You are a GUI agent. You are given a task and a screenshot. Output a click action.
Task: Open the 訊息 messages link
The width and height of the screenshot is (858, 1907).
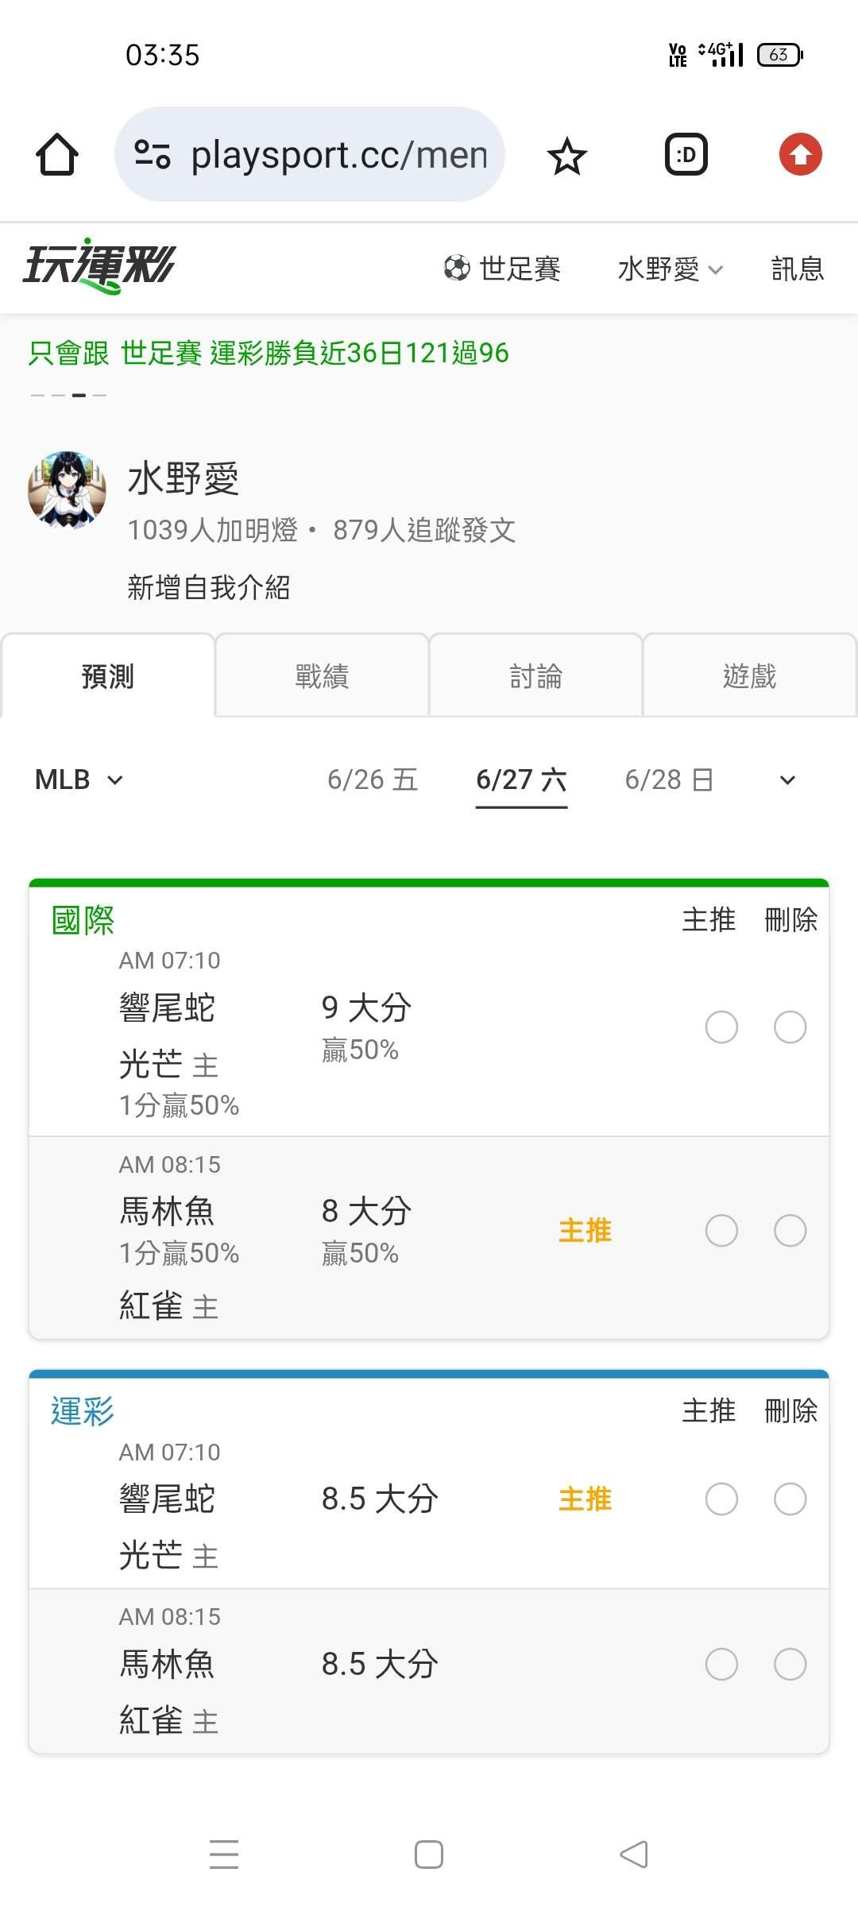pos(798,269)
